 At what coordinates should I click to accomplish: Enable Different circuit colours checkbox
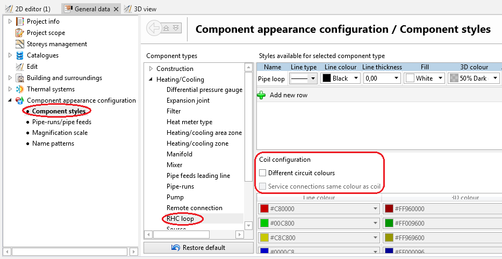[x=262, y=173]
